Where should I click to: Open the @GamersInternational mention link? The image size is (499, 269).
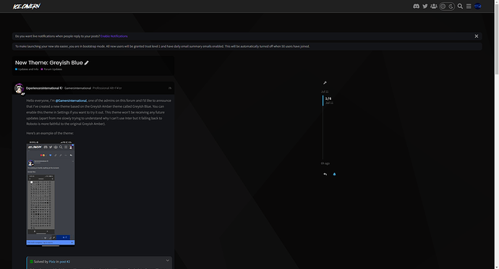(71, 101)
